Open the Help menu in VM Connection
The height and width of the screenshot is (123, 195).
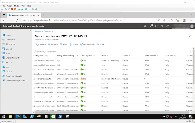pyautogui.click(x=29, y=6)
